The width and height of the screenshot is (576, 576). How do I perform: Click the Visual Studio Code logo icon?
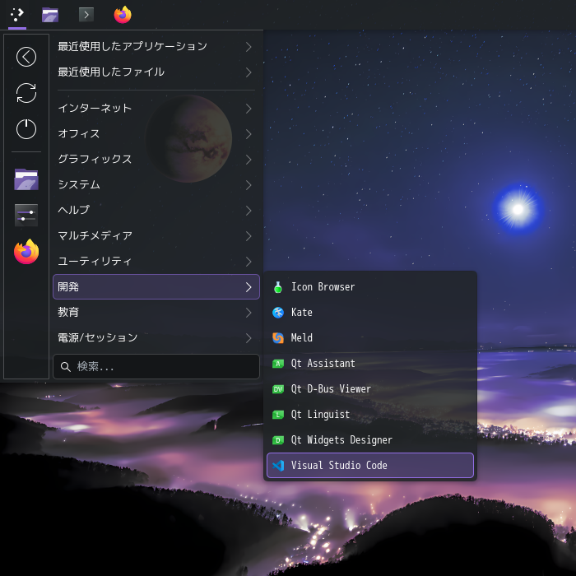[278, 466]
